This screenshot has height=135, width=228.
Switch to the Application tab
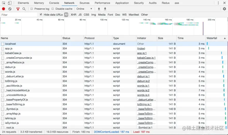pos(122,3)
